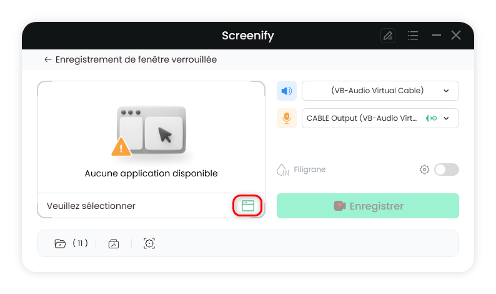Expand the CABLE Output microphone dropdown
Screen dimensions: 496x294
pos(380,118)
